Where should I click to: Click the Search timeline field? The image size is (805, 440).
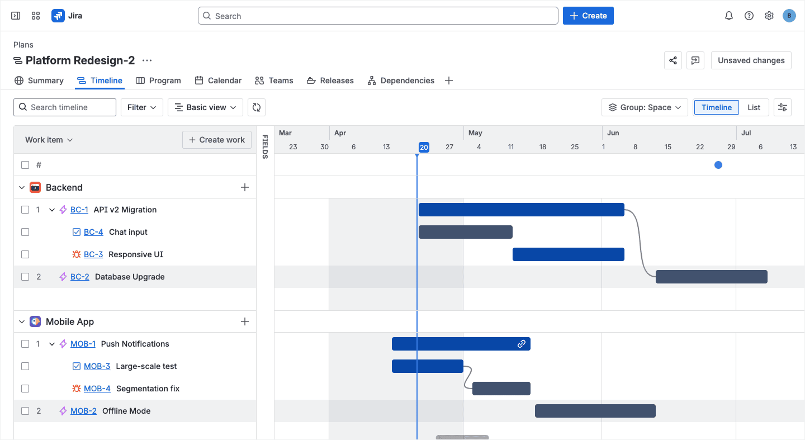(x=65, y=107)
